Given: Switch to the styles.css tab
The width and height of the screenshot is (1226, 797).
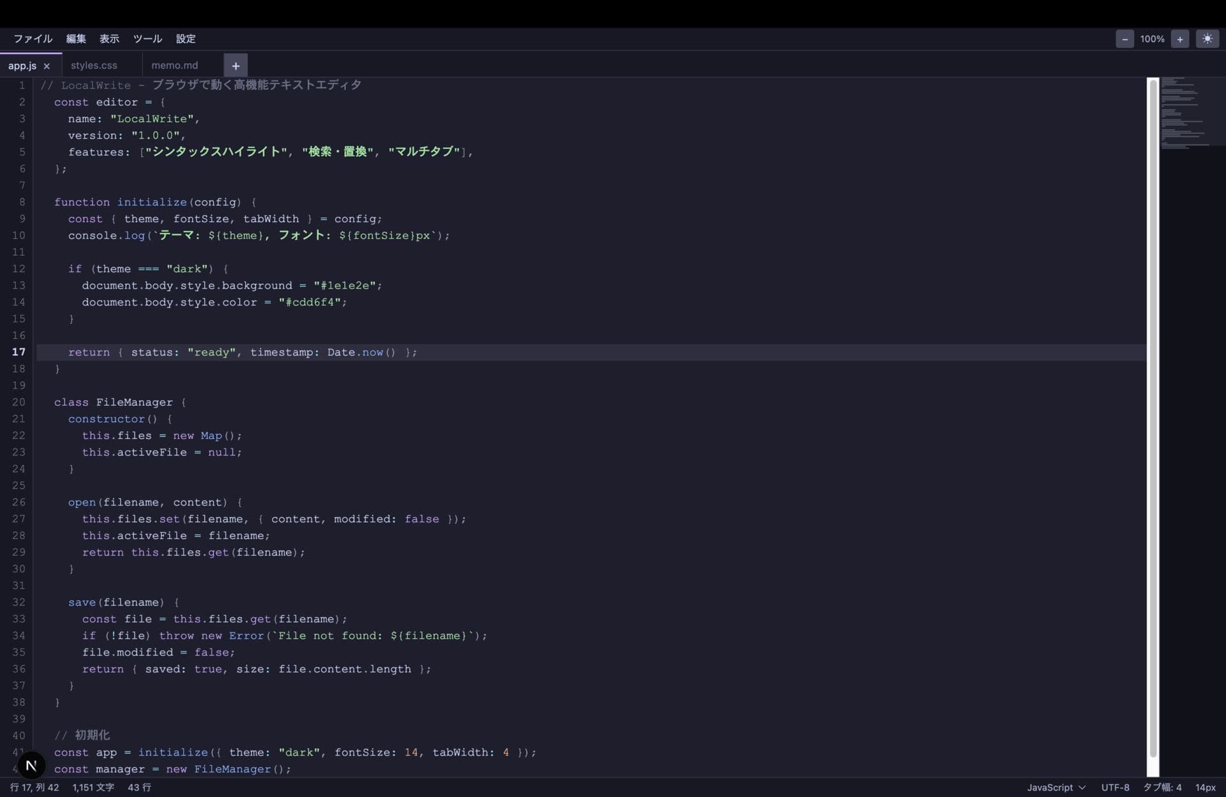Looking at the screenshot, I should click(x=94, y=66).
